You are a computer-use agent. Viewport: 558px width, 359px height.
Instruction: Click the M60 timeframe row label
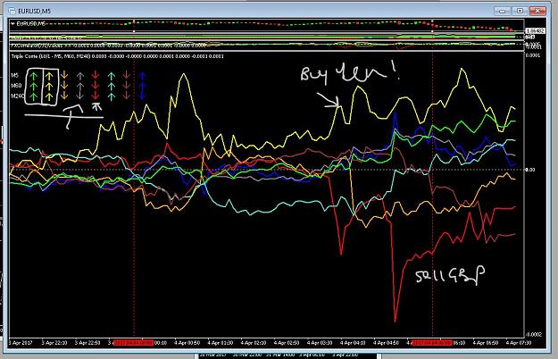click(16, 86)
